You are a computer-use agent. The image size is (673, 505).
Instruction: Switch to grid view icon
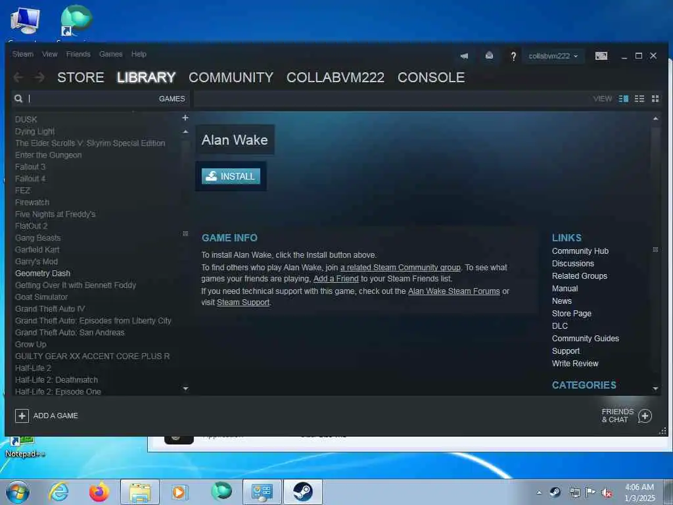click(655, 99)
